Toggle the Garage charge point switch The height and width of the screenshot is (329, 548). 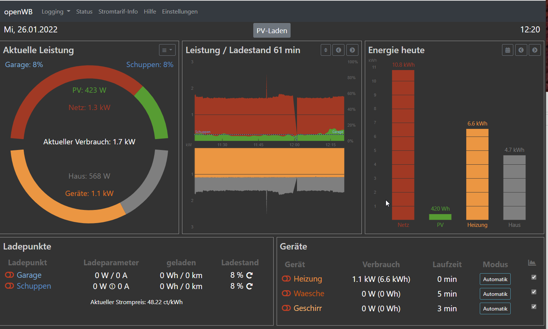point(9,275)
